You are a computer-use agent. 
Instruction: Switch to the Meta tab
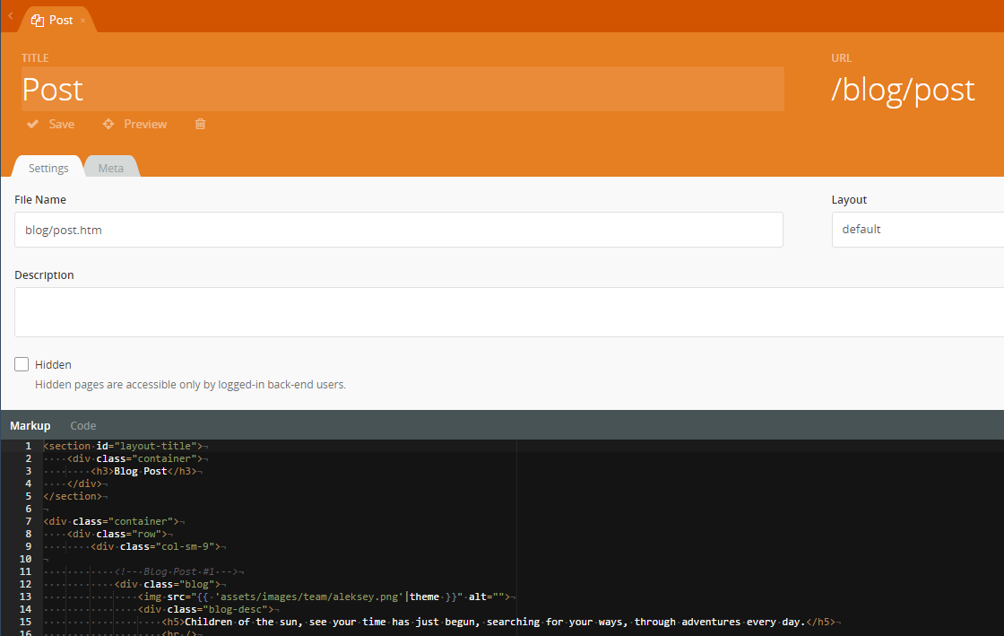click(111, 168)
